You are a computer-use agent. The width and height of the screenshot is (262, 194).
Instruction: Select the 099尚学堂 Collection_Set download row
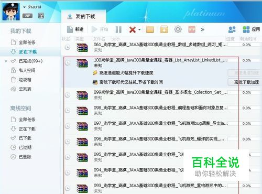click(x=161, y=95)
